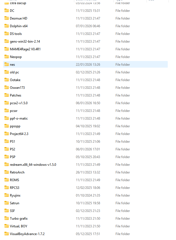176x240 pixels.
Task: Click the date 05/12/2025 17:51
Action: [x=88, y=234]
